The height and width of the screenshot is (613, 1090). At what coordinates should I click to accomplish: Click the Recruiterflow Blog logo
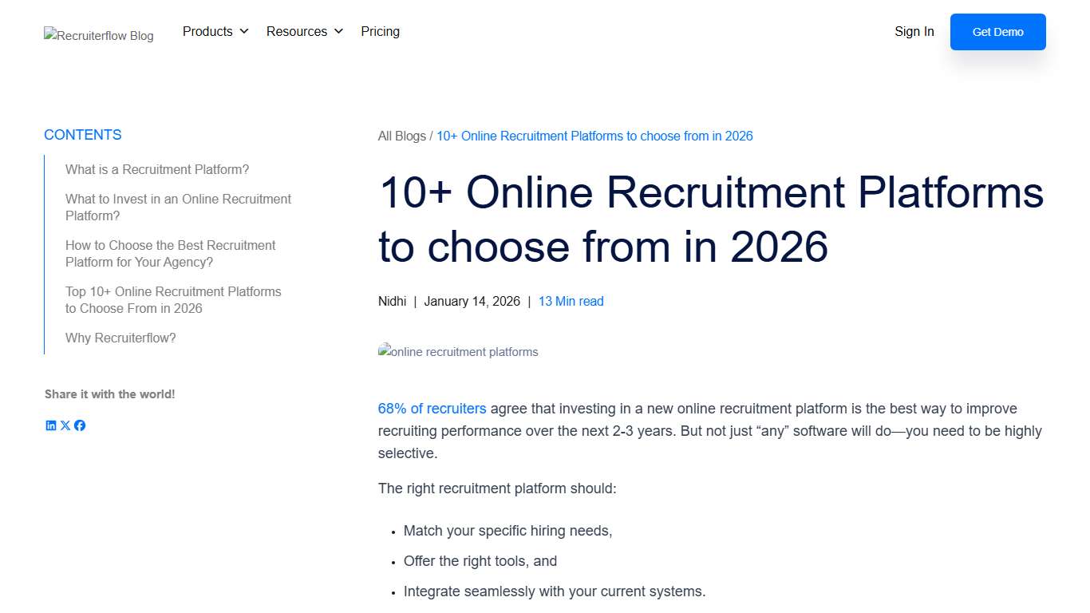[x=98, y=35]
